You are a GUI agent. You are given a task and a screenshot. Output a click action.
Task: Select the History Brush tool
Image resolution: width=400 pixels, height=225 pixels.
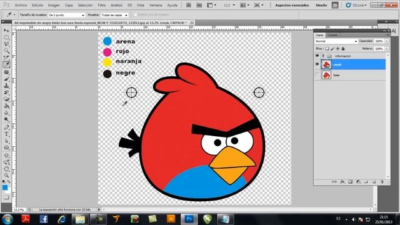coord(6,92)
